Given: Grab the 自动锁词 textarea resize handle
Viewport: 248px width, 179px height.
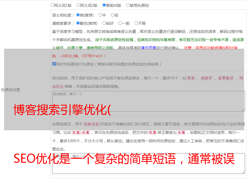Looking at the screenshot, I should [243, 110].
